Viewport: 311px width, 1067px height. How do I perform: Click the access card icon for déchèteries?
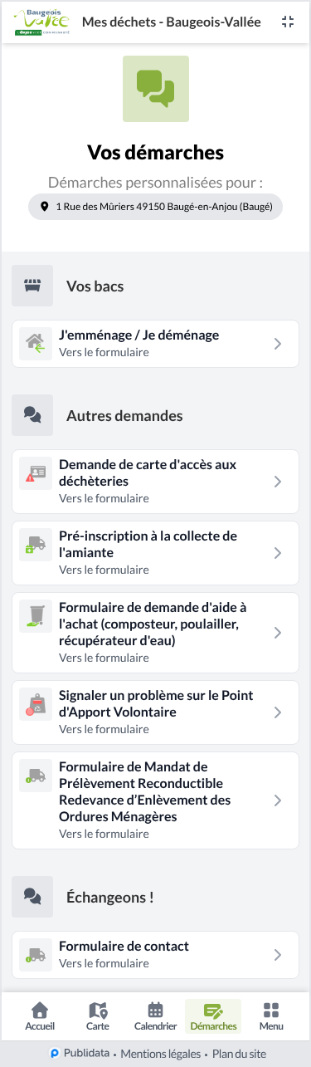(35, 473)
